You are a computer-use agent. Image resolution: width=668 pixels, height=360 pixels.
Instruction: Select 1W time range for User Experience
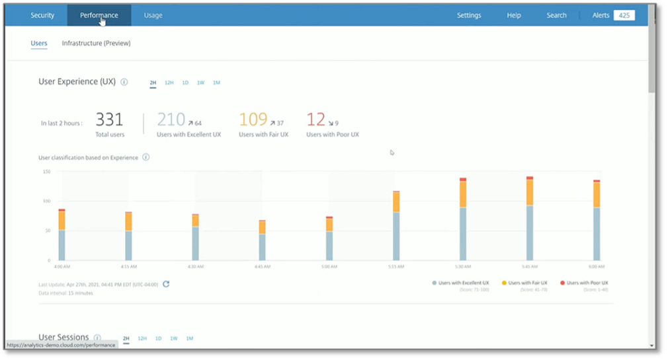pyautogui.click(x=200, y=83)
